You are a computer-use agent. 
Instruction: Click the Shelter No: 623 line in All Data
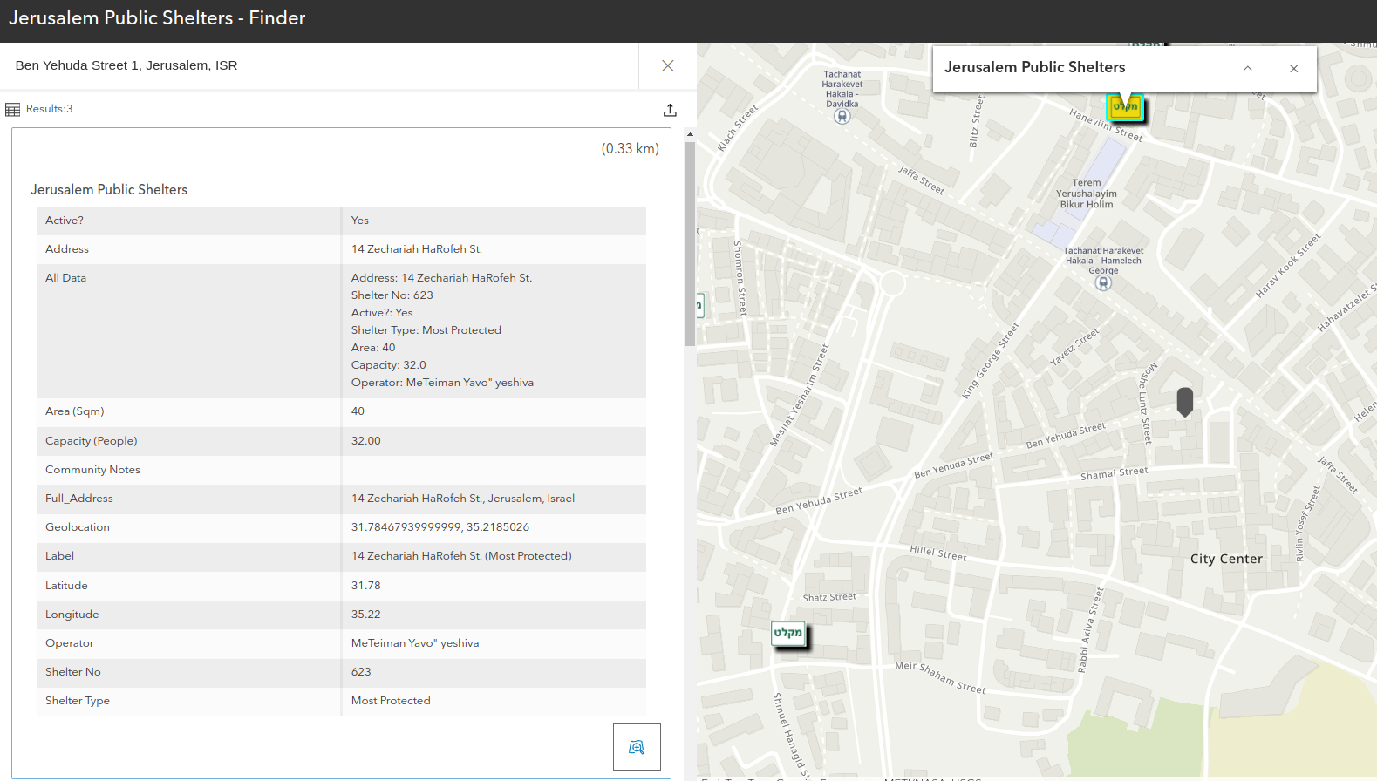point(392,295)
